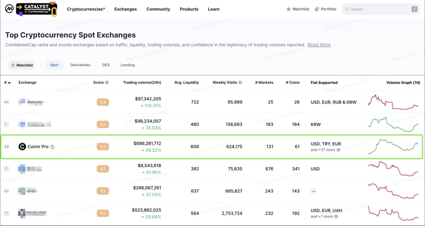Open the Catalyst by CoinMarketCap banner
The height and width of the screenshot is (226, 425).
[37, 9]
